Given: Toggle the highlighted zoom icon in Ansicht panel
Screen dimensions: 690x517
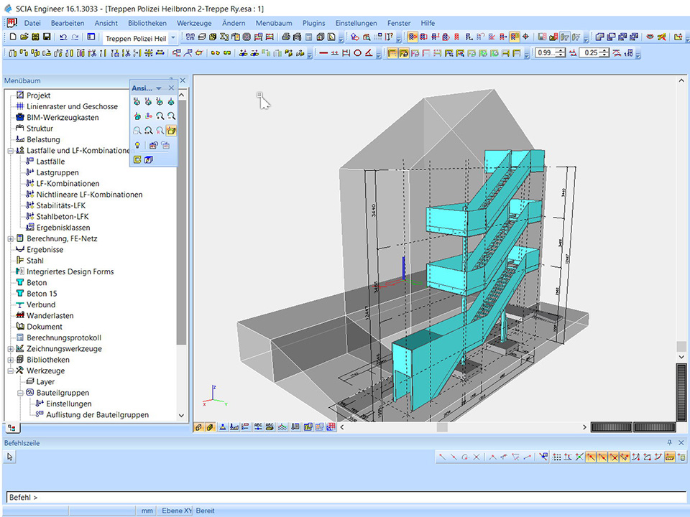Looking at the screenshot, I should pos(172,131).
